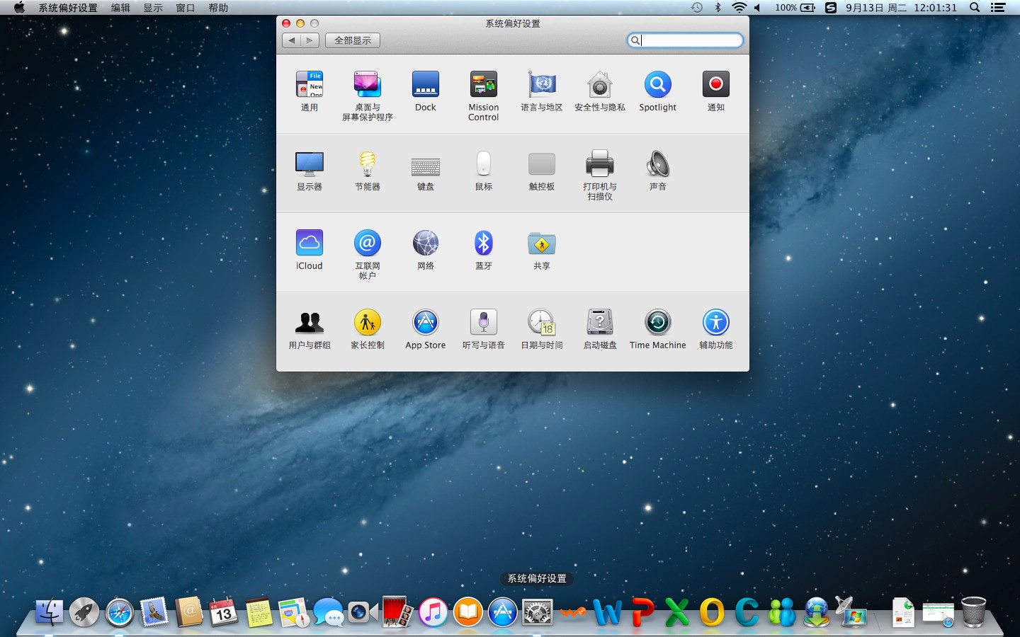Open the Dock preference pane icon

coord(426,85)
